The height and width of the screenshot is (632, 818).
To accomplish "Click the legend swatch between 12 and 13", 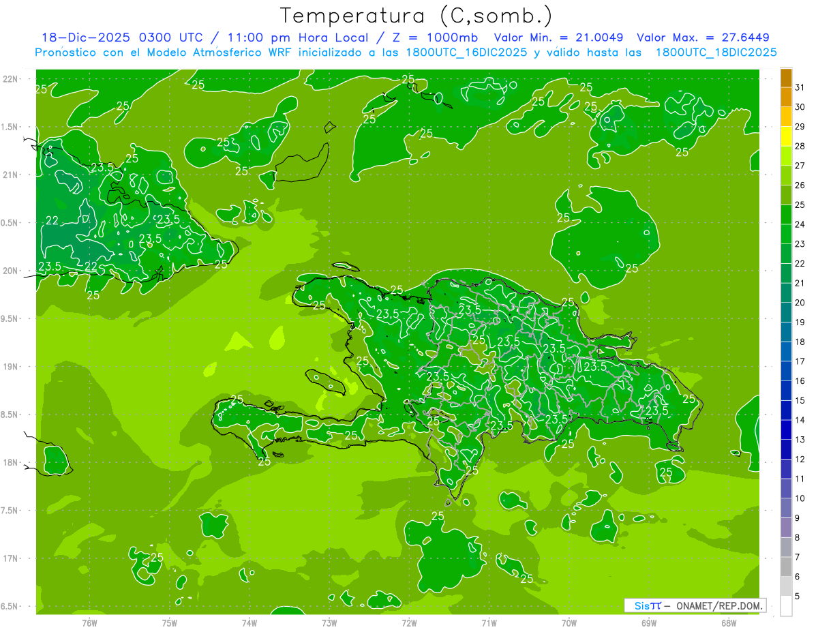I will [786, 449].
